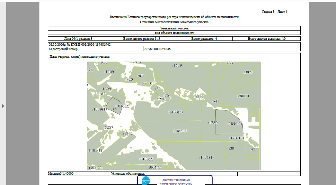Click parcel label :643 on map
Viewport: 336px width, 185px height.
click(x=215, y=101)
